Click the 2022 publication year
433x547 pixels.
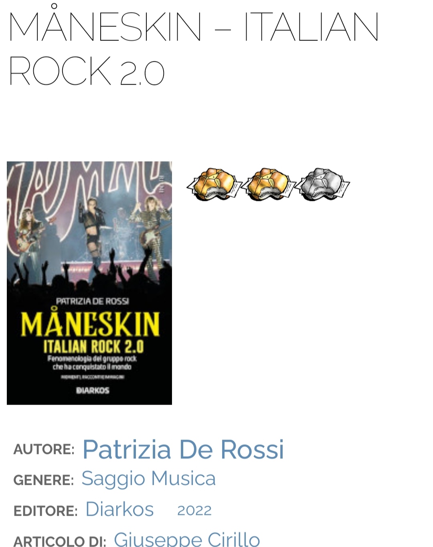[194, 511]
